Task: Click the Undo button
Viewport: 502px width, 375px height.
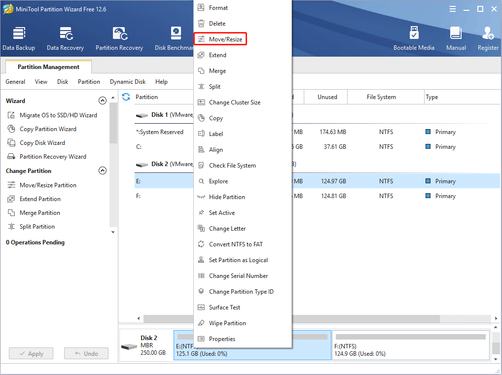Action: pos(86,353)
